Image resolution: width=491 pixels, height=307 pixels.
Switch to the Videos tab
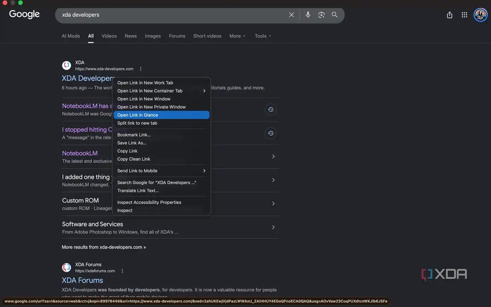pyautogui.click(x=109, y=36)
